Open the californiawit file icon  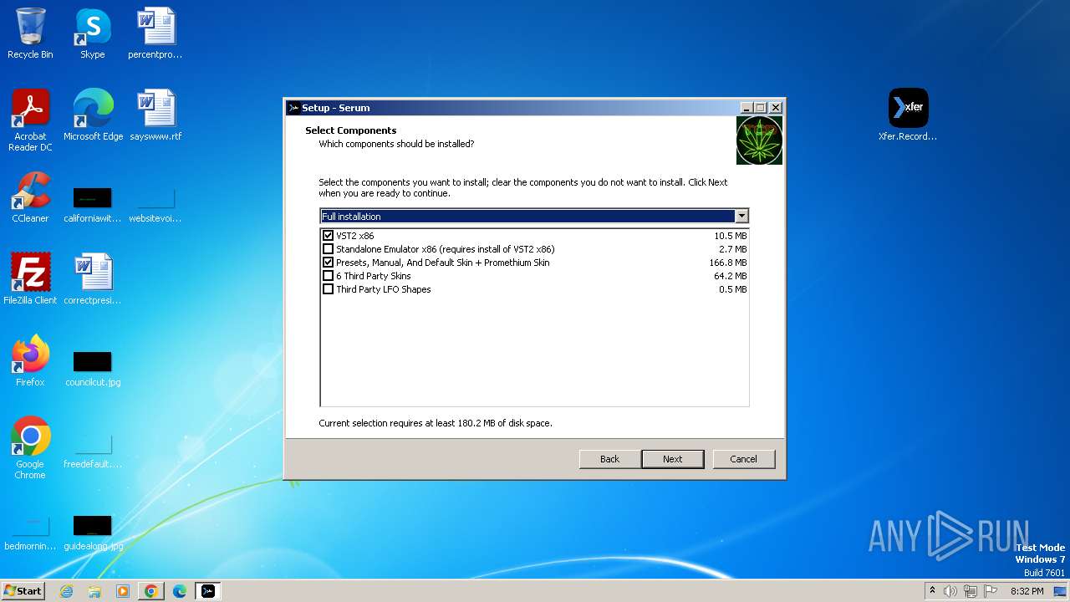click(92, 204)
